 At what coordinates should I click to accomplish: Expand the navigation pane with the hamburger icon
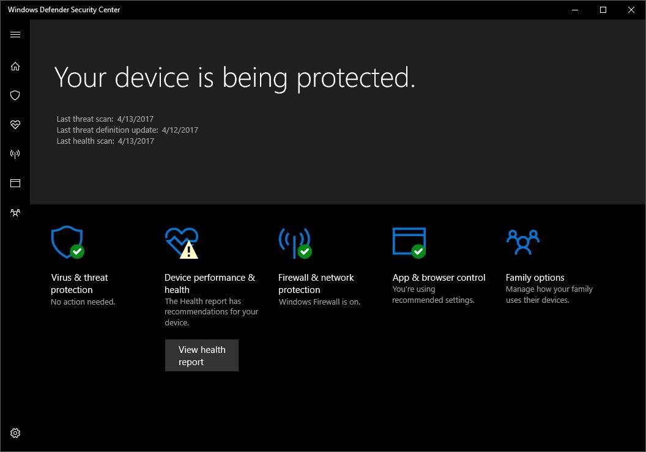tap(15, 35)
